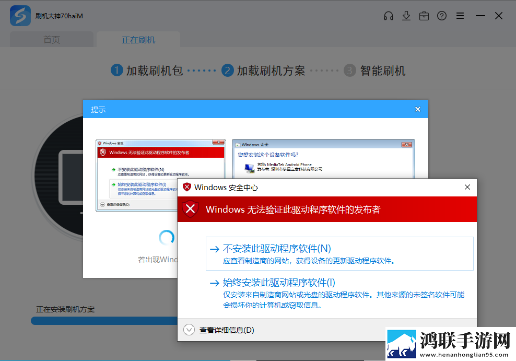Image resolution: width=516 pixels, height=361 pixels.
Task: Open the toolbox briefcase icon
Action: point(424,16)
